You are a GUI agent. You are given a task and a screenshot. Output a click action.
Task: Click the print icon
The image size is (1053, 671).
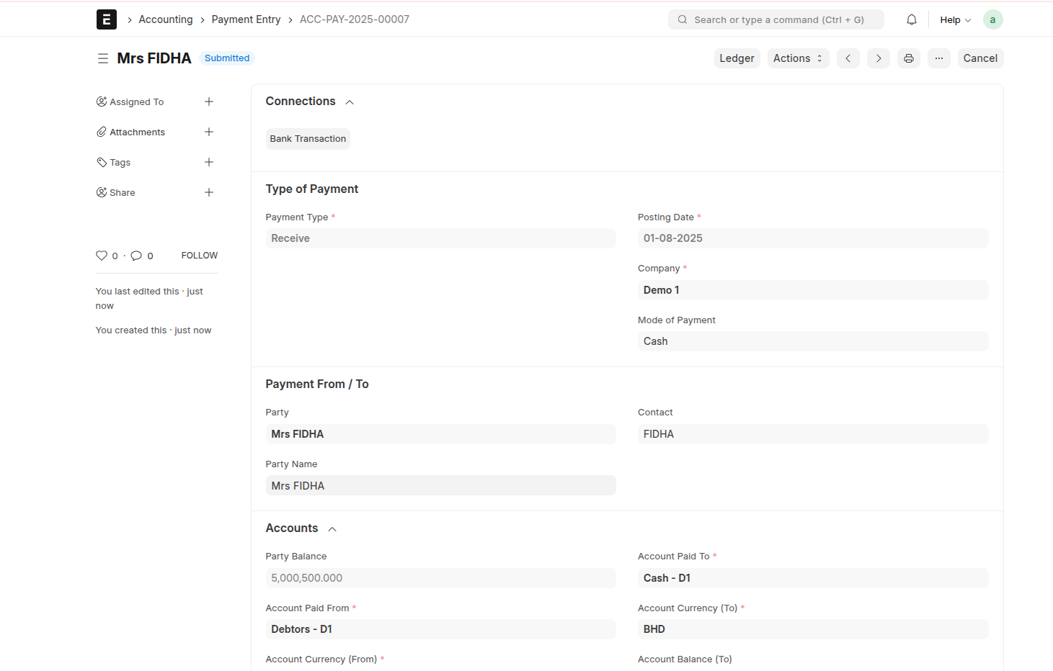tap(908, 58)
